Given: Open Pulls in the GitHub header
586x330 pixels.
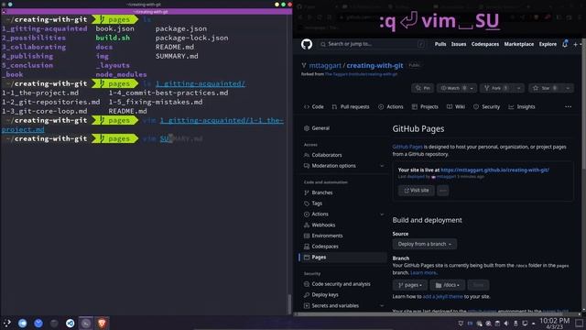Looking at the screenshot, I should pos(440,44).
